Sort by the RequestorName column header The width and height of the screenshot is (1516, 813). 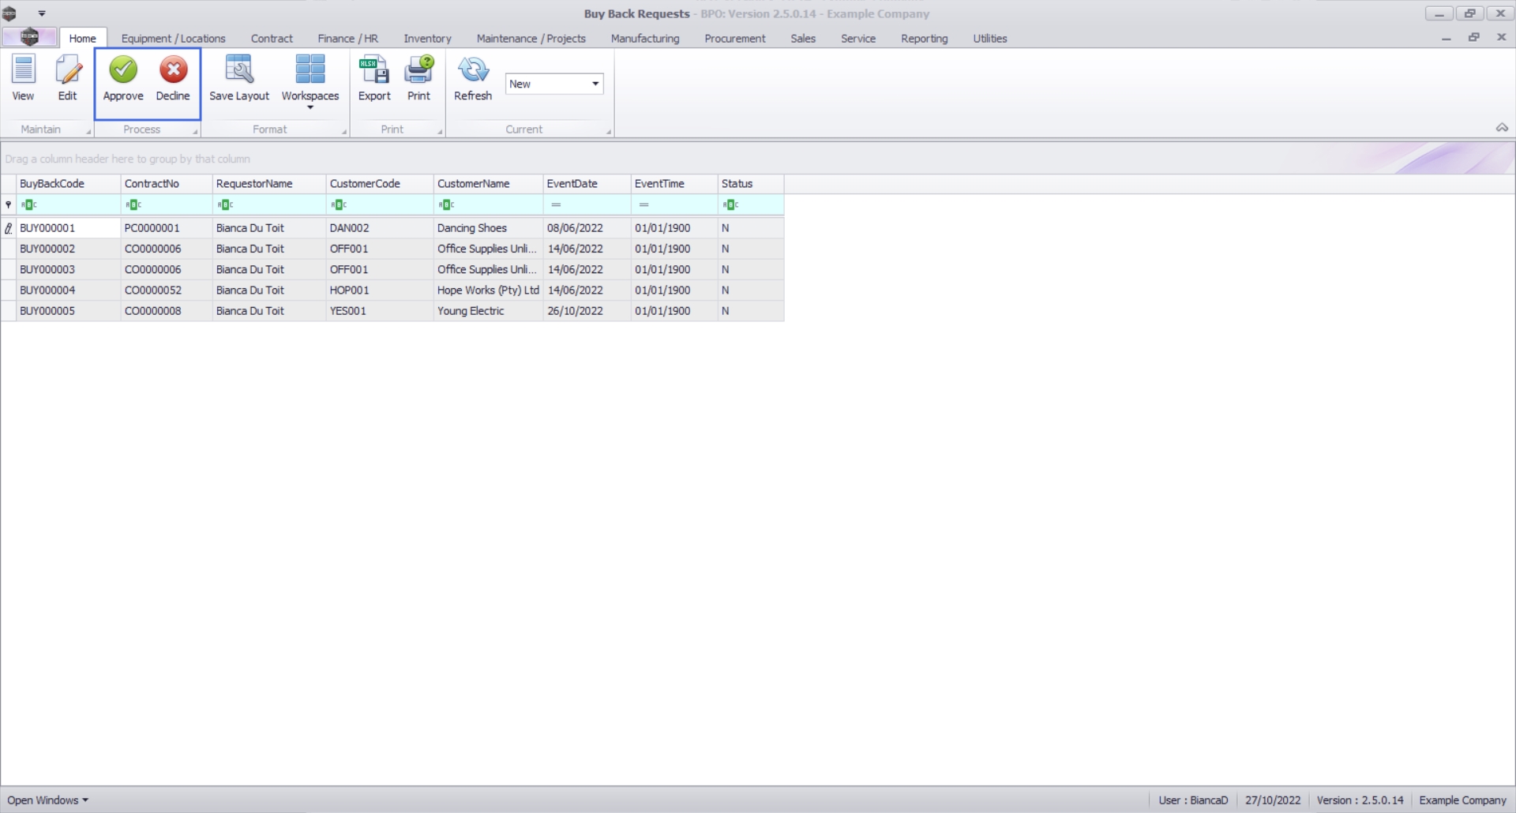tap(269, 184)
